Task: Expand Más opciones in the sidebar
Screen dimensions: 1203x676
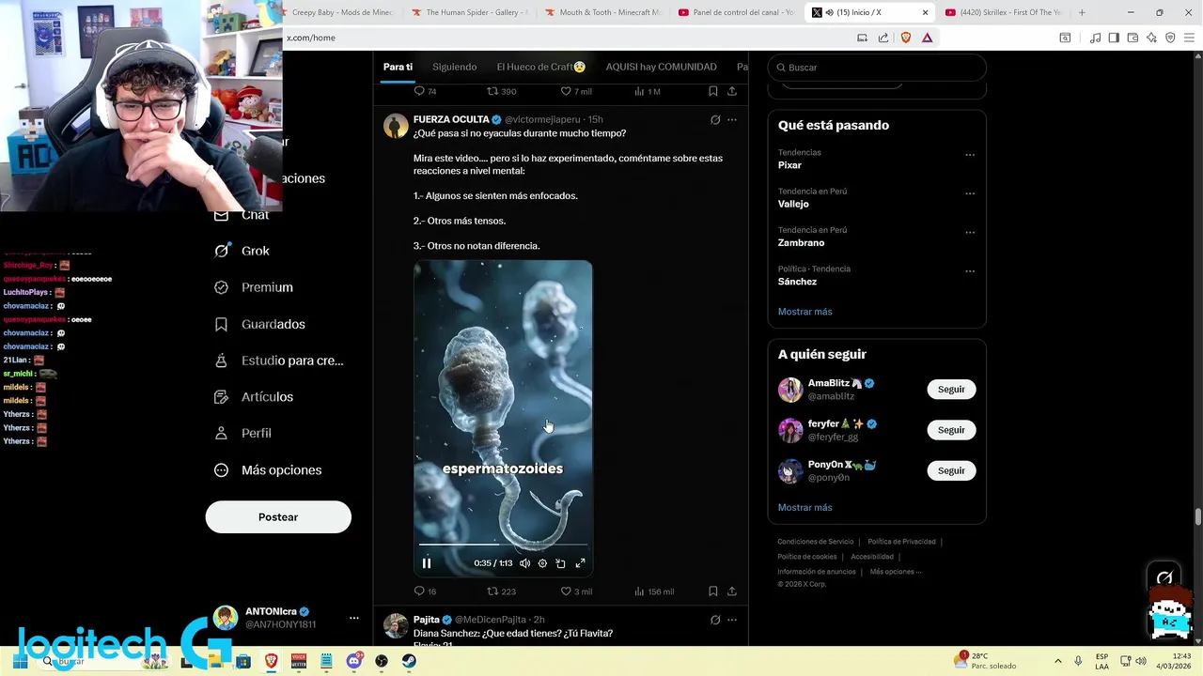Action: (268, 470)
